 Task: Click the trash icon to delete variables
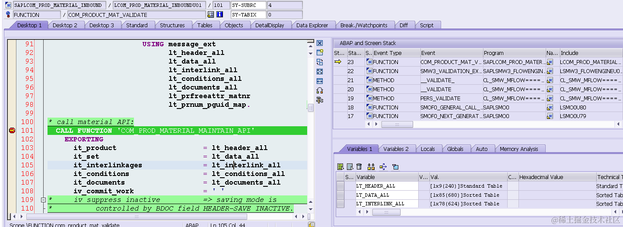point(359,166)
